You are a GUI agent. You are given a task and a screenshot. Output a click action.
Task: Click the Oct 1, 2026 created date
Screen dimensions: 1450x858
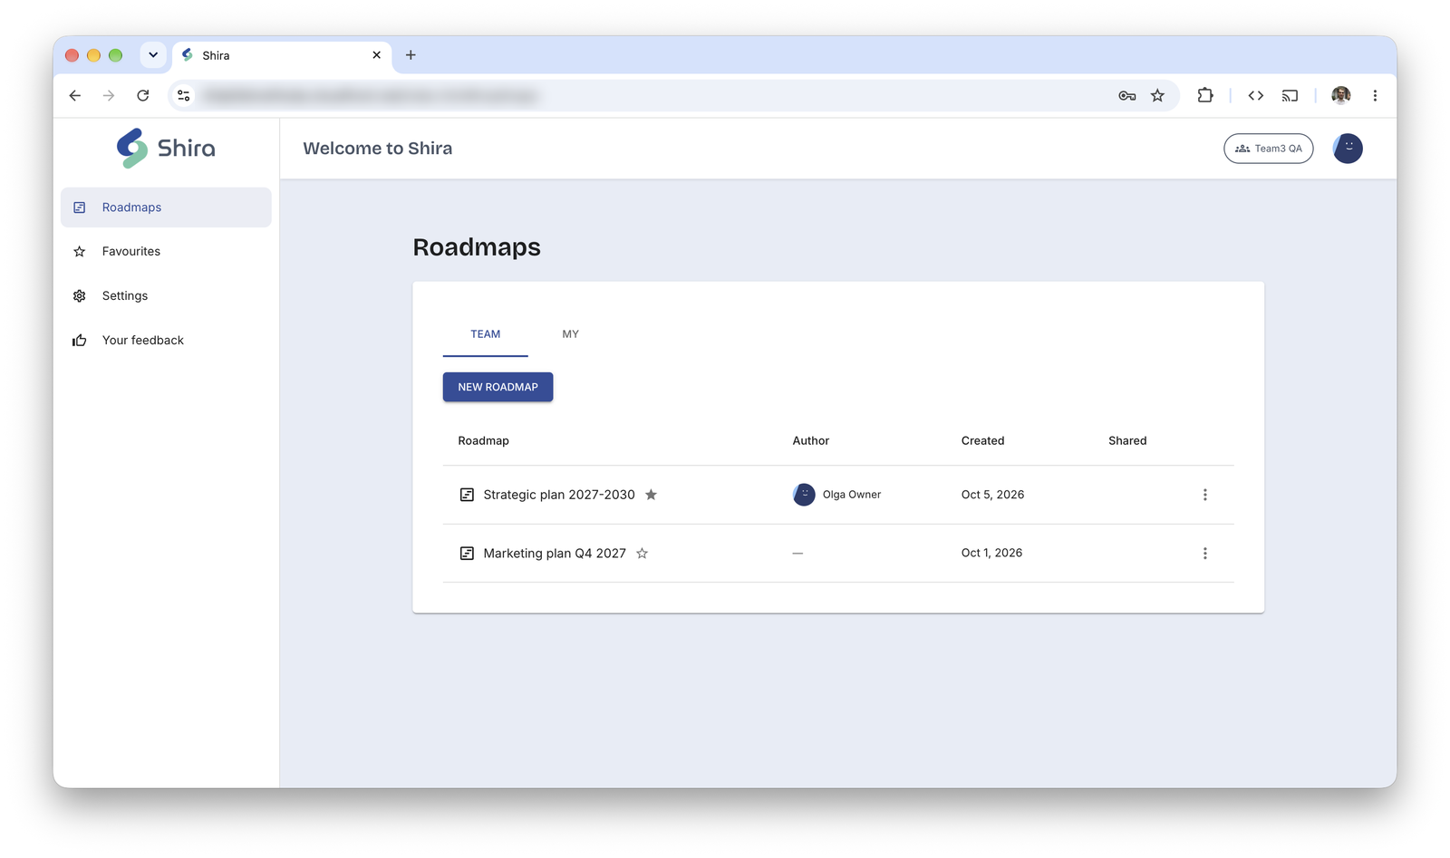click(991, 553)
